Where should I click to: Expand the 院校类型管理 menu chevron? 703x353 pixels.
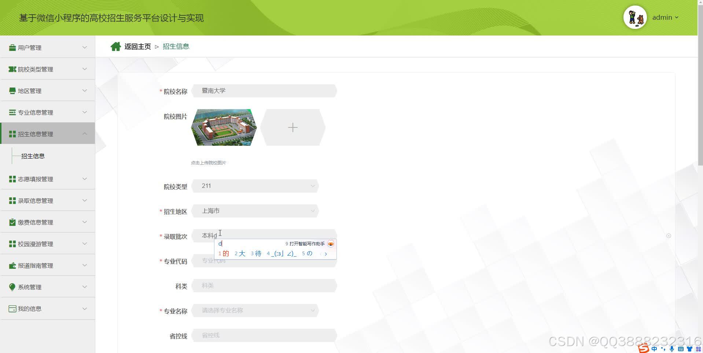pyautogui.click(x=85, y=69)
